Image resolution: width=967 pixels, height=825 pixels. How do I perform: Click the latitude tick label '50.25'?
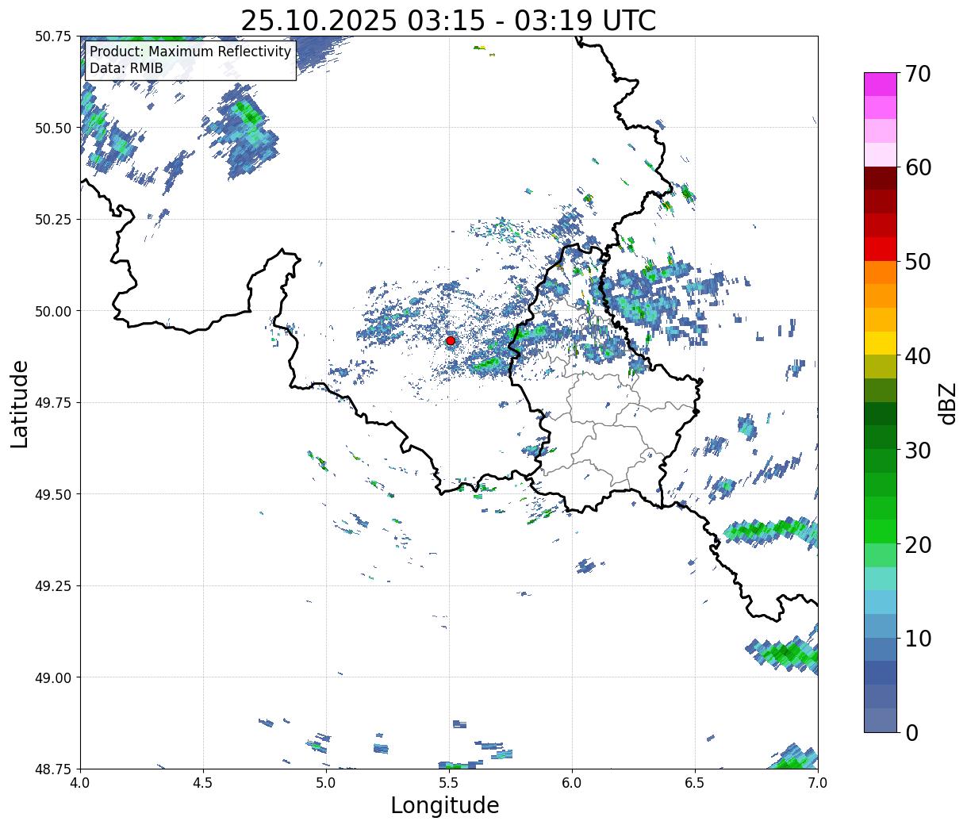pyautogui.click(x=53, y=220)
